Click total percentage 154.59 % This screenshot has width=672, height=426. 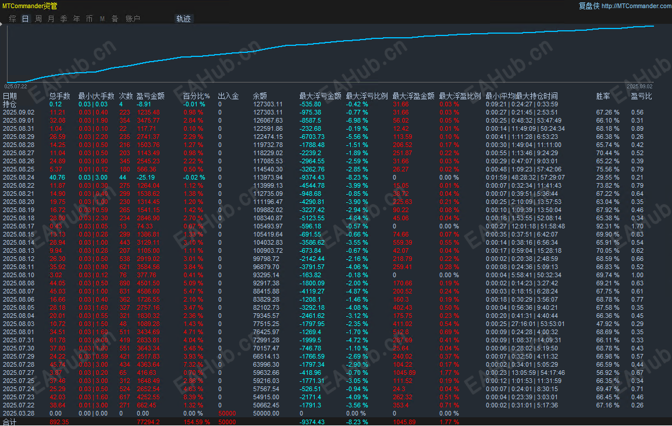[197, 422]
